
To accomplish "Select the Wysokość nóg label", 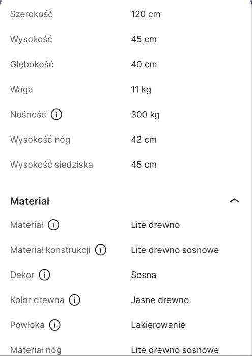I will click(40, 140).
